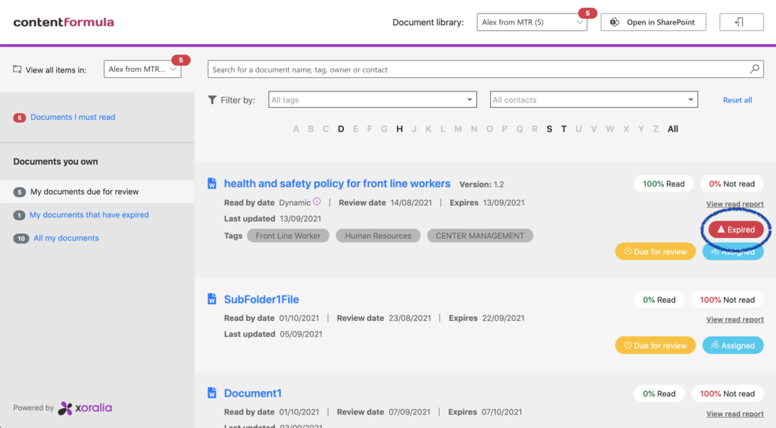Click 0% Not read pill on health and safety policy
This screenshot has height=428, width=776.
click(732, 184)
